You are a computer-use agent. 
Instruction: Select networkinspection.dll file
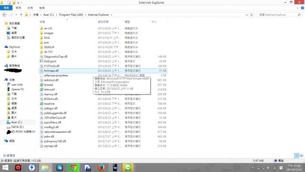(x=58, y=132)
